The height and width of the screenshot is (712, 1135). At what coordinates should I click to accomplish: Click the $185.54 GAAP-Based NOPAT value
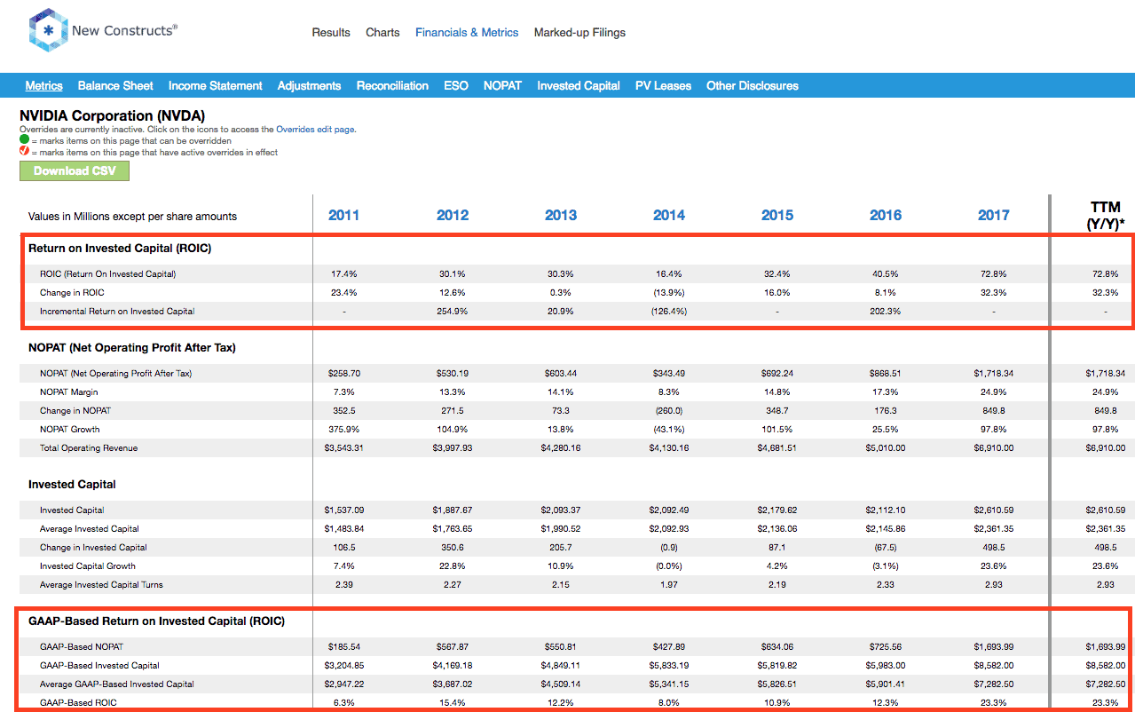click(x=344, y=647)
